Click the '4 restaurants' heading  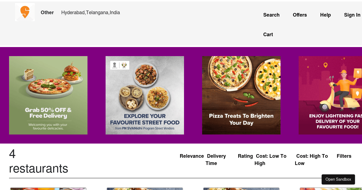pos(39,161)
